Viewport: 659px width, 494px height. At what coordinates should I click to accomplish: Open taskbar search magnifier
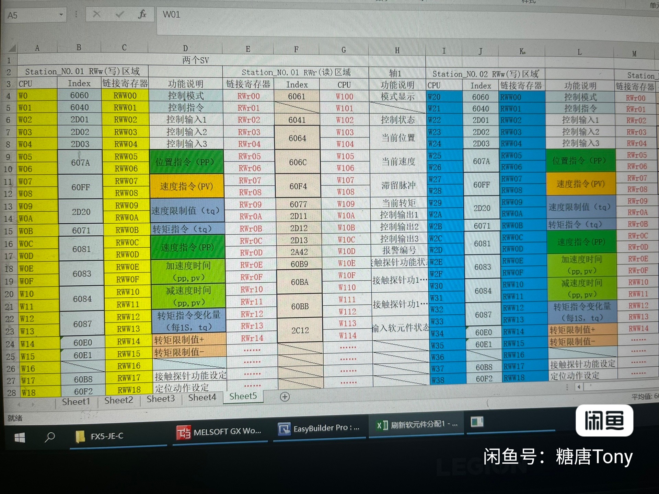click(50, 437)
